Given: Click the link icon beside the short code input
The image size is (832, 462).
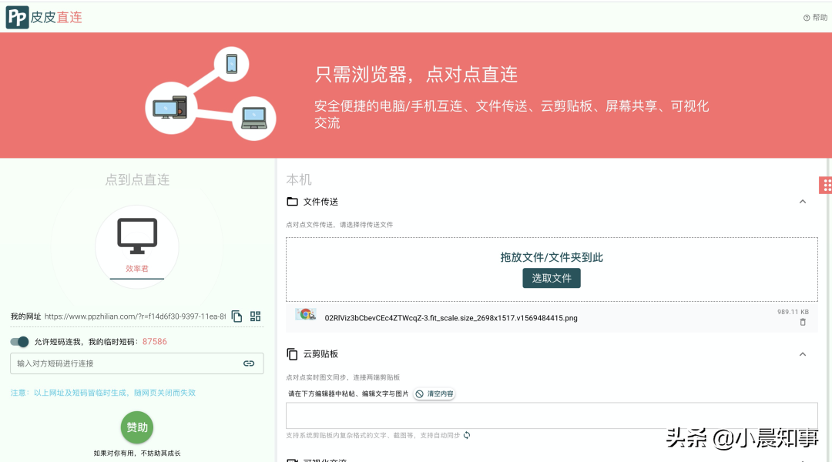Looking at the screenshot, I should [x=249, y=363].
